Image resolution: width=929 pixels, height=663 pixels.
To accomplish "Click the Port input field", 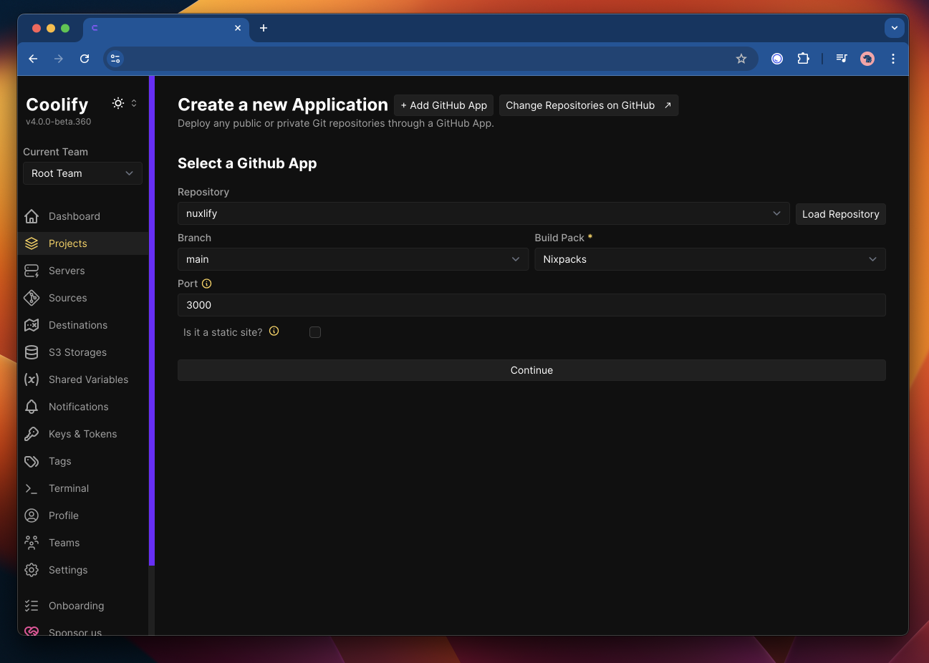I will point(531,305).
